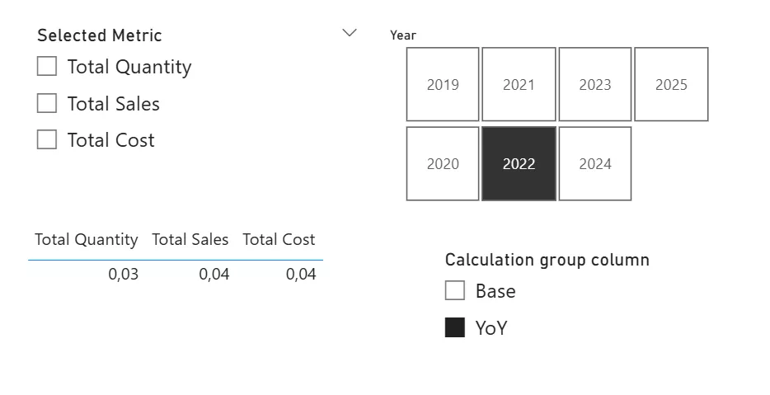
Task: Check the Total Sales checkbox
Action: pyautogui.click(x=47, y=103)
